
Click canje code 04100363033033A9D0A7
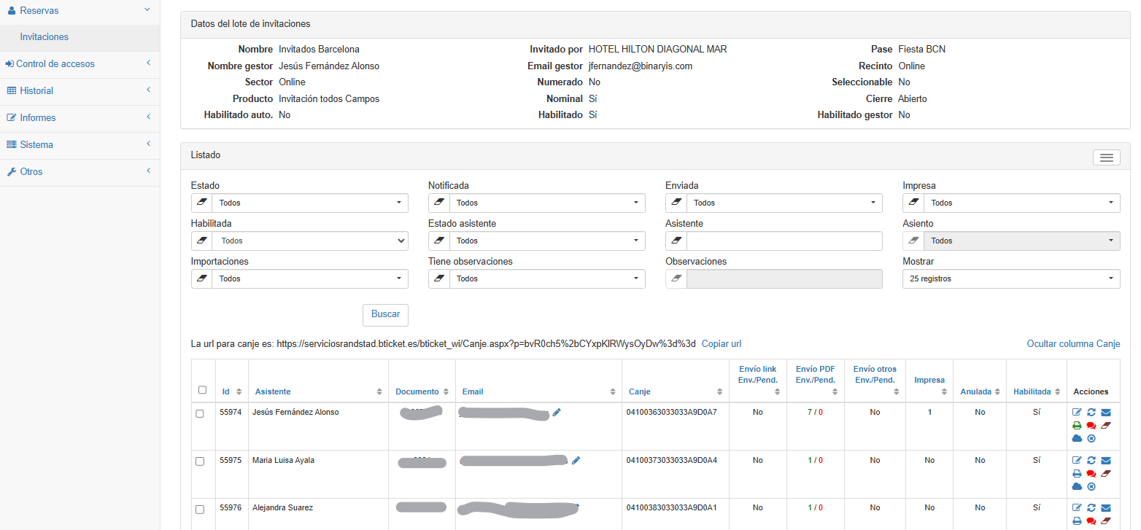671,413
